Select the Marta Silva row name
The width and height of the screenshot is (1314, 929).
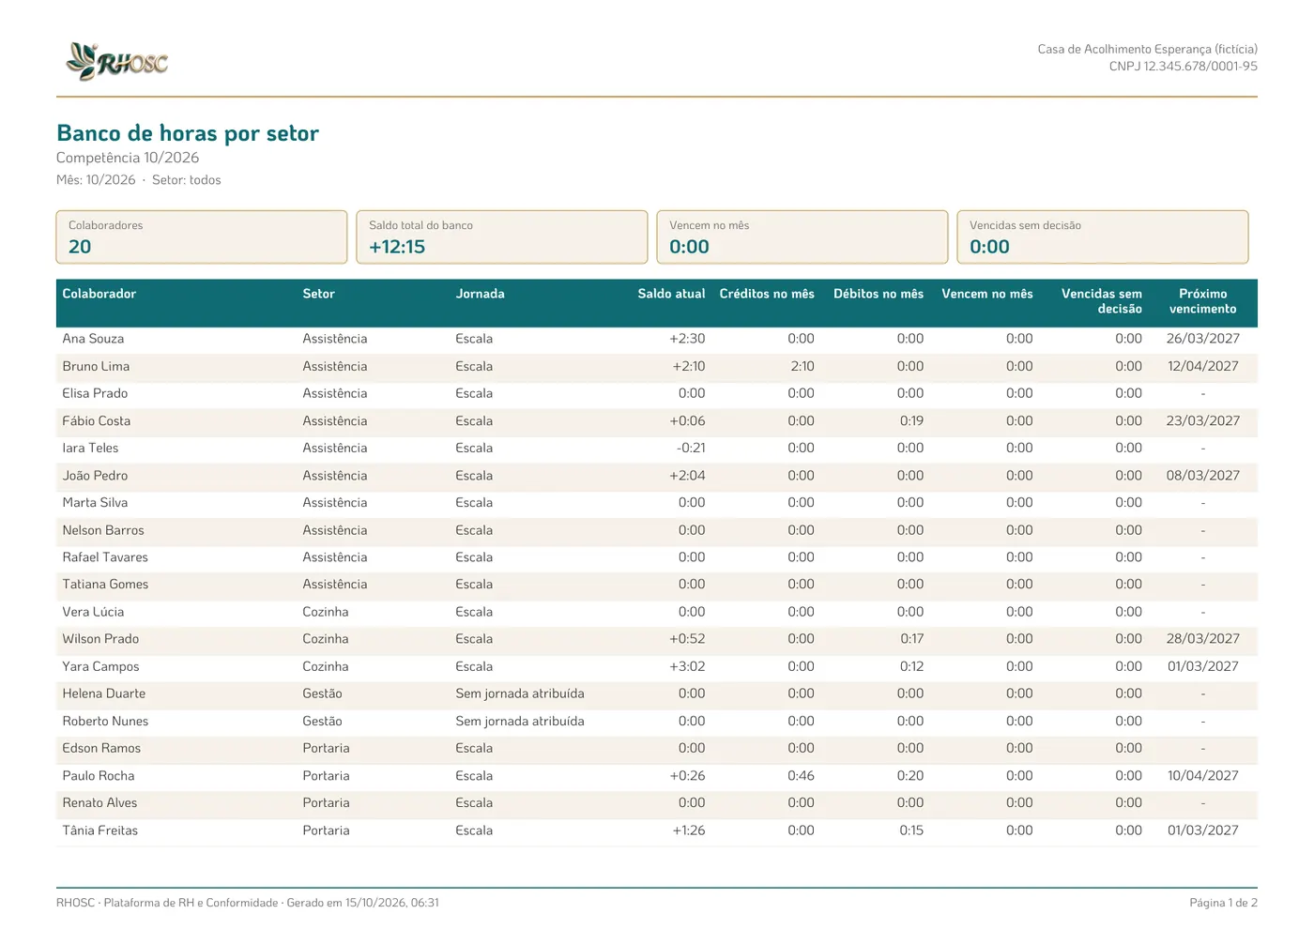tap(95, 503)
